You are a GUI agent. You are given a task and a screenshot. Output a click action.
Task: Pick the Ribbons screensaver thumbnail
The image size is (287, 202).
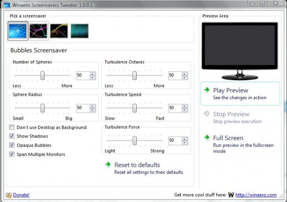(38, 31)
